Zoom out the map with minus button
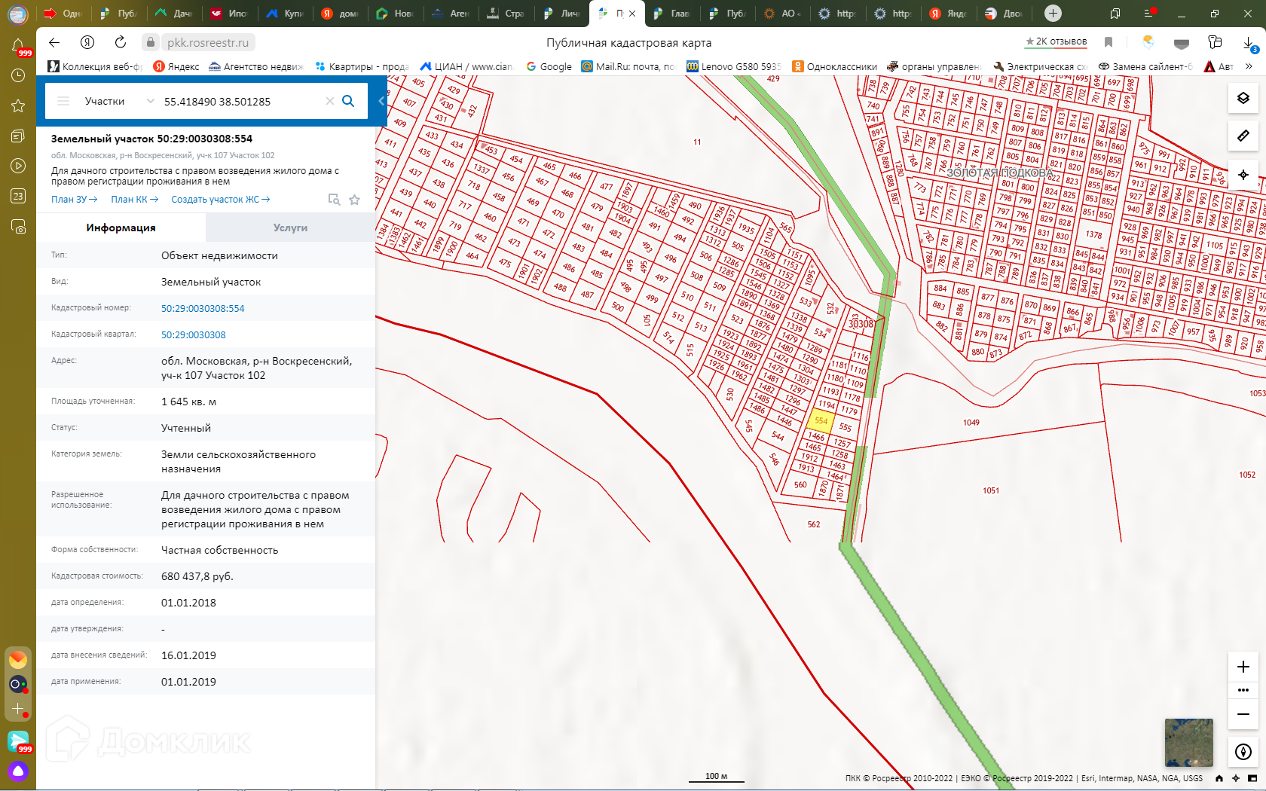1266x791 pixels. coord(1243,714)
